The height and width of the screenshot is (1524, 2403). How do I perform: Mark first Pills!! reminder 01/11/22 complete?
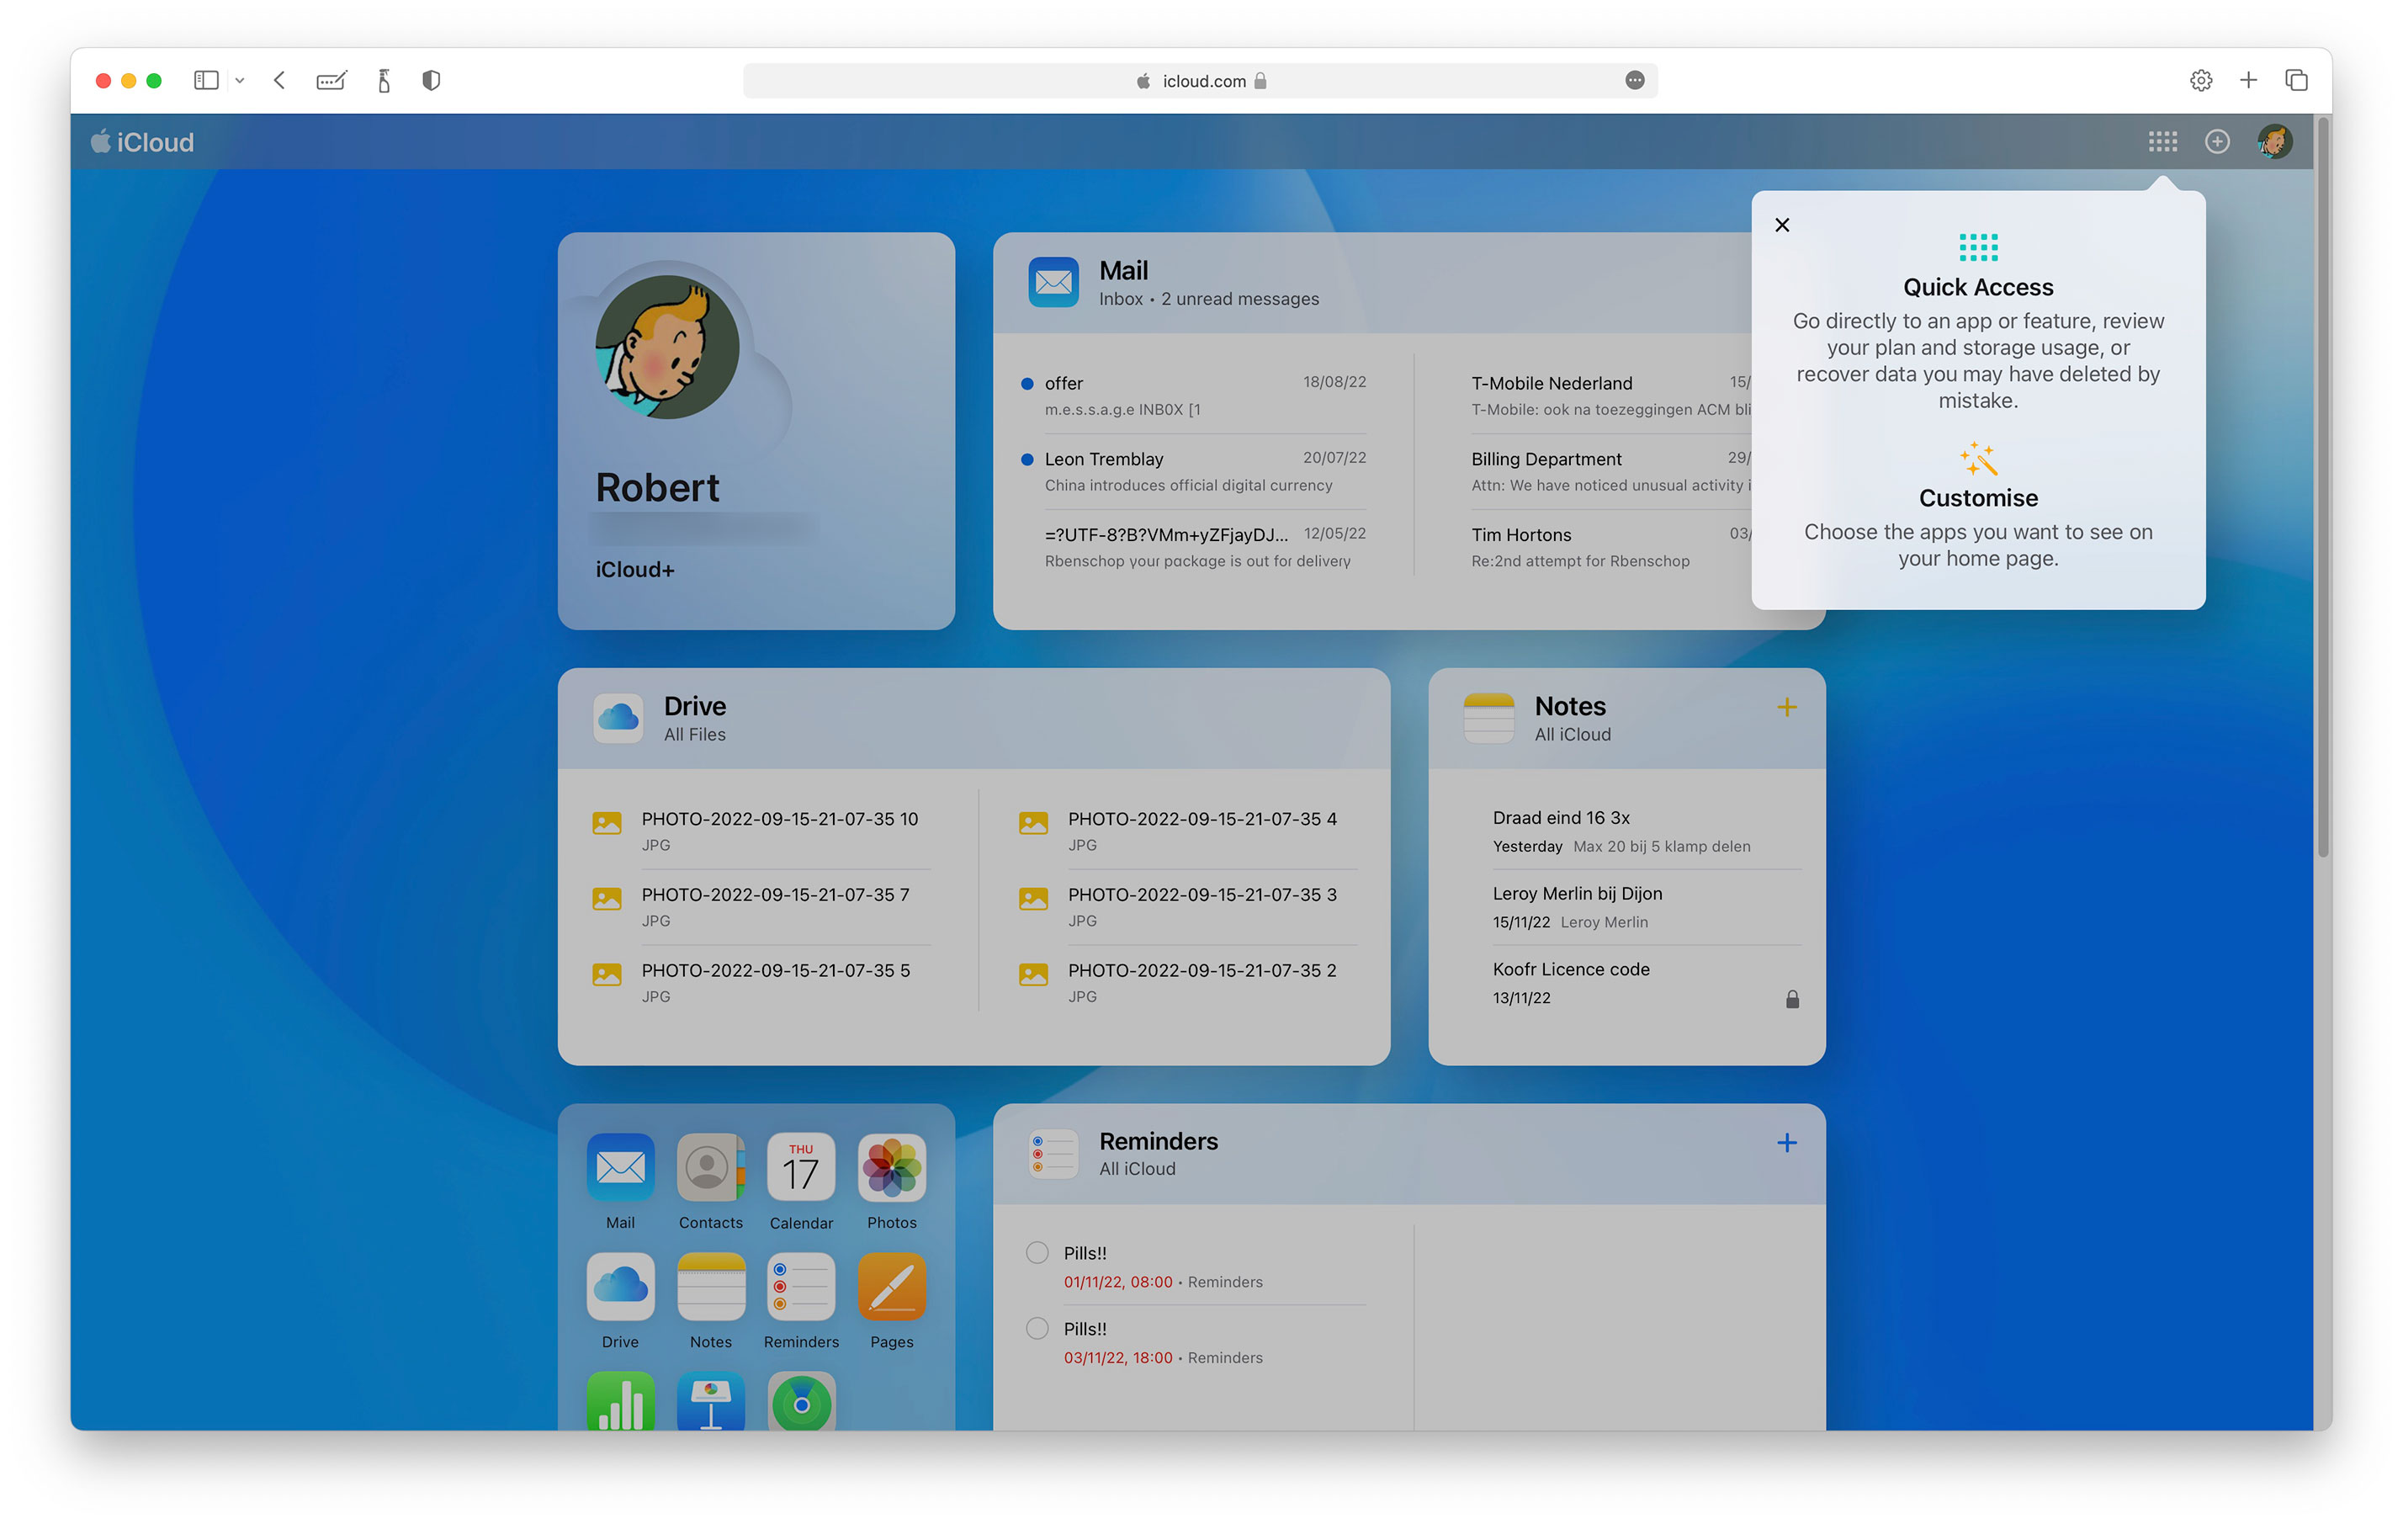1037,1252
